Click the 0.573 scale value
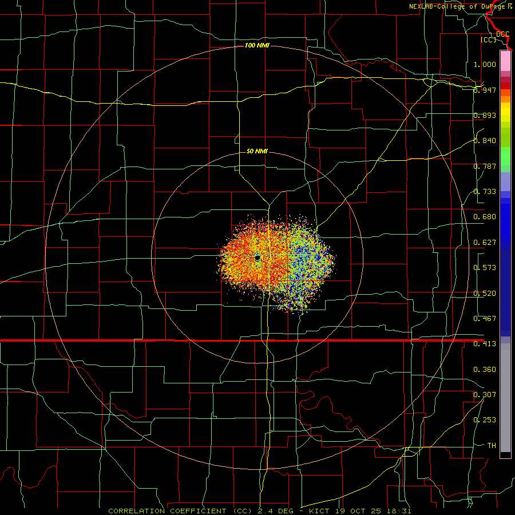515x515 pixels. pos(485,268)
